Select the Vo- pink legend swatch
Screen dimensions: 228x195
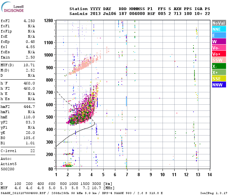(x=219, y=48)
